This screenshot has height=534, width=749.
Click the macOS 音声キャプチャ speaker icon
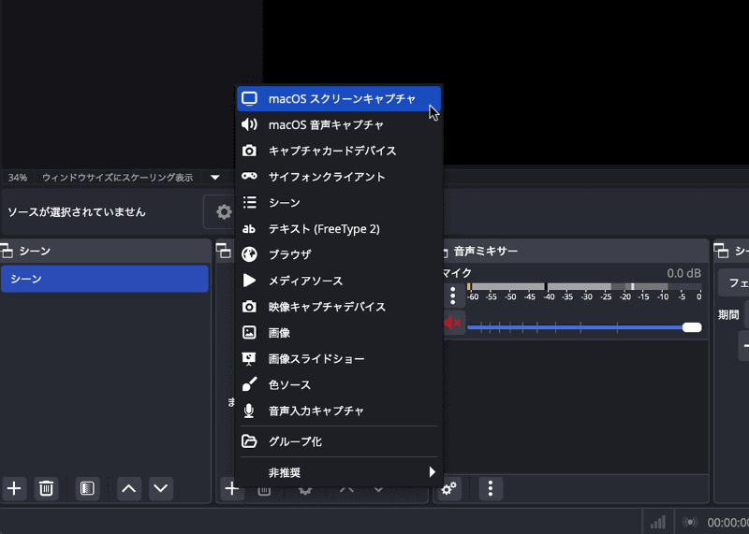(x=249, y=124)
